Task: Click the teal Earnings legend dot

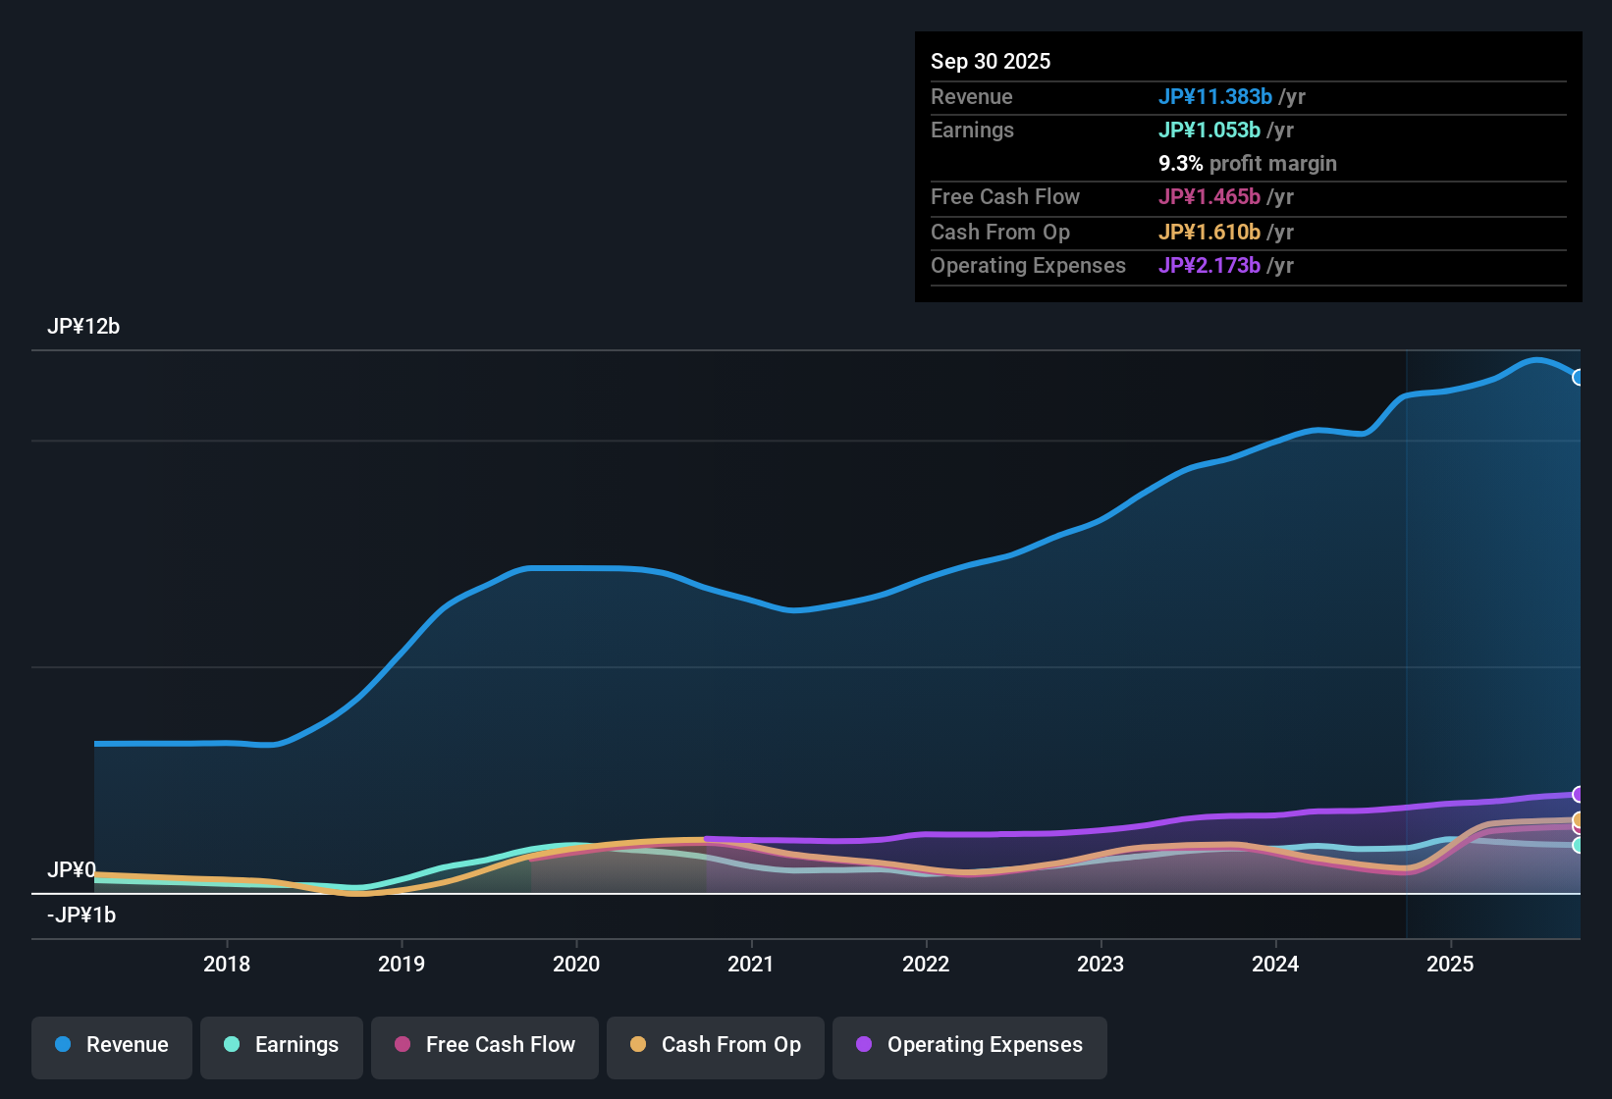Action: pos(232,1045)
